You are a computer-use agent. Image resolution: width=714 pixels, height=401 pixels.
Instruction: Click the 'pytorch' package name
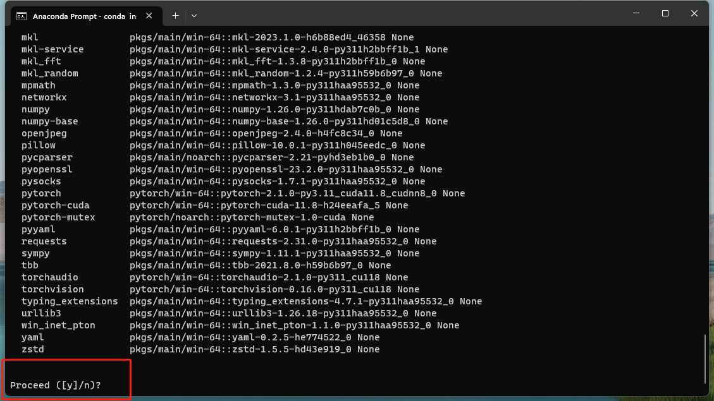point(41,193)
